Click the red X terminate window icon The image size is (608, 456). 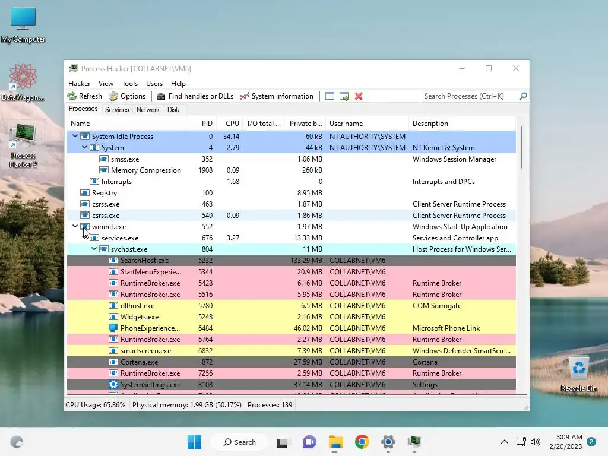tap(359, 96)
